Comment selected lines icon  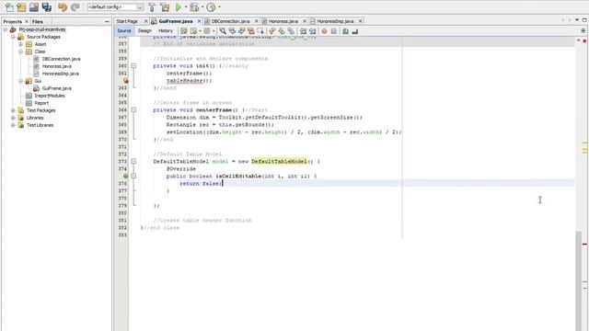(x=346, y=31)
